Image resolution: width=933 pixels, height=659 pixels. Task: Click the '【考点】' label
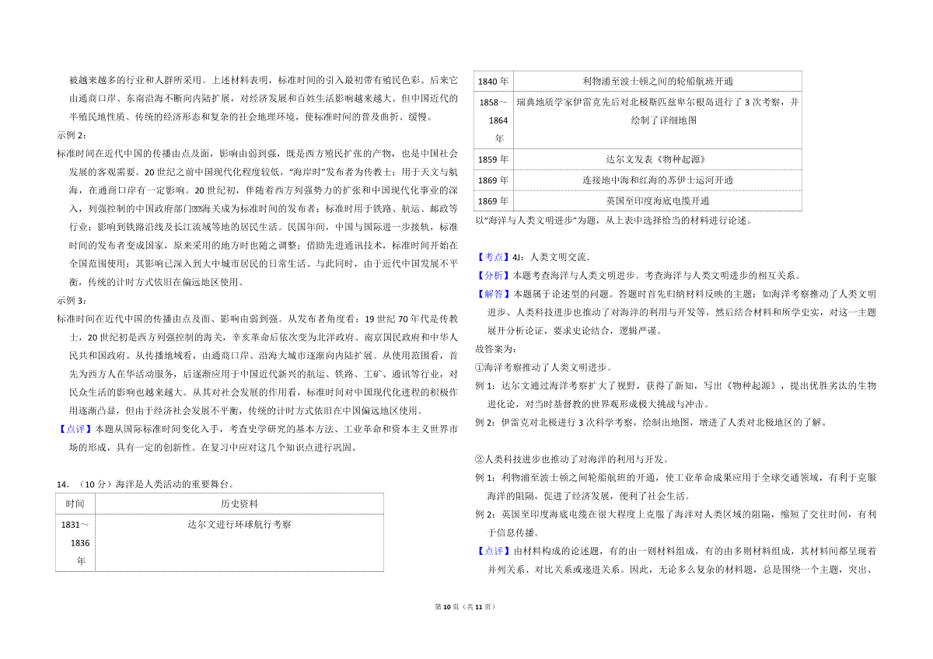click(x=494, y=256)
